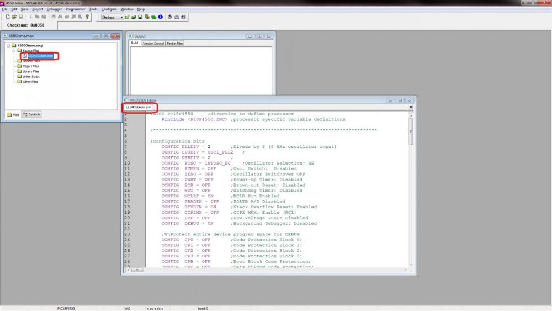Click the editor's scroll right arrow
The image size is (552, 311).
406,270
